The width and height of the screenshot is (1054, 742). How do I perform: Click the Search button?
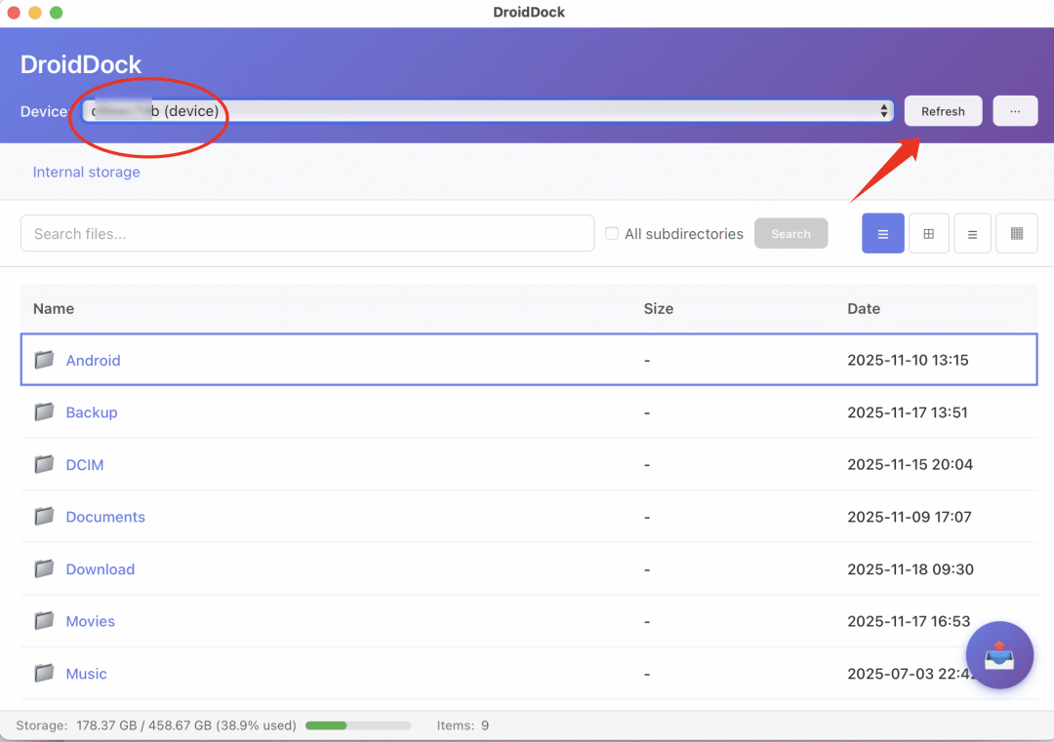pyautogui.click(x=790, y=234)
